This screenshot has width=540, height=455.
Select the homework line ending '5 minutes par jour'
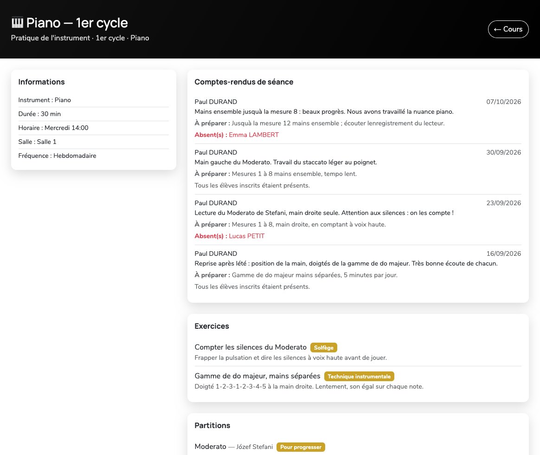click(296, 275)
